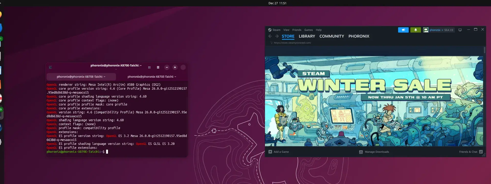The height and width of the screenshot is (184, 491).
Task: Switch to the STORE tab
Action: (288, 36)
